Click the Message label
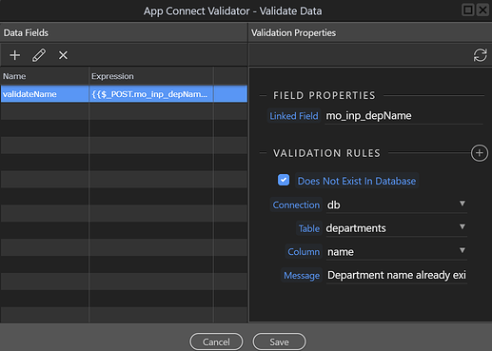 (302, 276)
